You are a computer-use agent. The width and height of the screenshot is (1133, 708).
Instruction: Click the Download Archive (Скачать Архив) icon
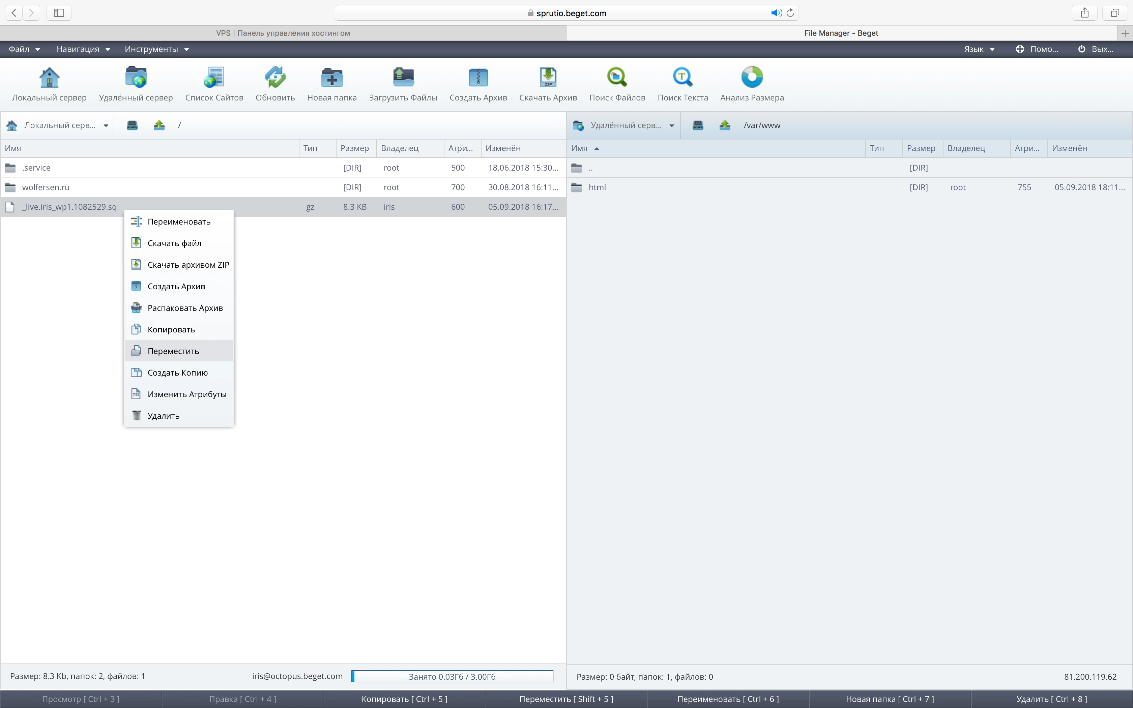click(x=548, y=77)
